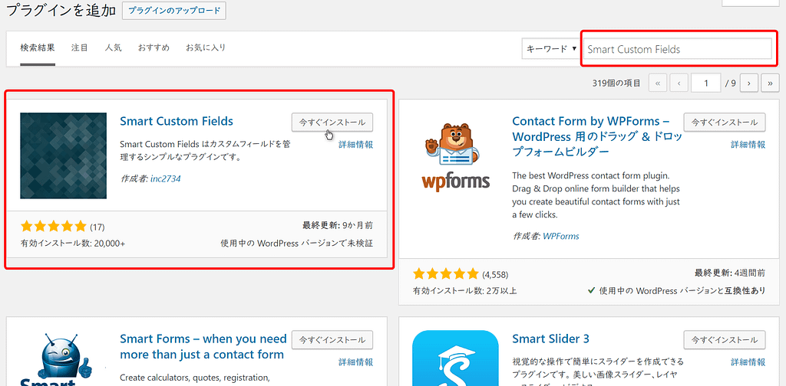Viewport: 786px width, 386px height.
Task: Open 詳細情報 for Smart Slider 3
Action: pos(748,362)
